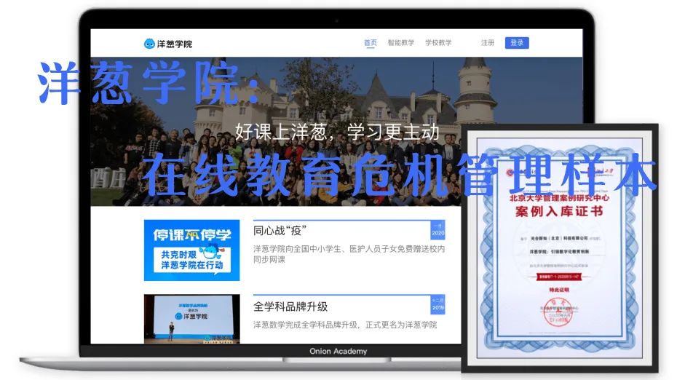Screen dimensions: 677x380
Task: Open the stage presentation thumbnail image
Action: pyautogui.click(x=191, y=319)
